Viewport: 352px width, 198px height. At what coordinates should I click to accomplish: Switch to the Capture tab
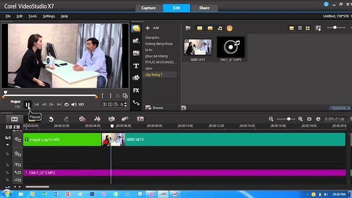pos(149,8)
